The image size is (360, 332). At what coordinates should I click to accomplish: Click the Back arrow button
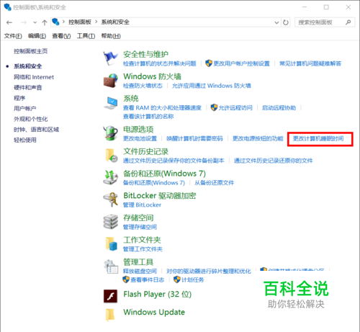[x=9, y=22]
